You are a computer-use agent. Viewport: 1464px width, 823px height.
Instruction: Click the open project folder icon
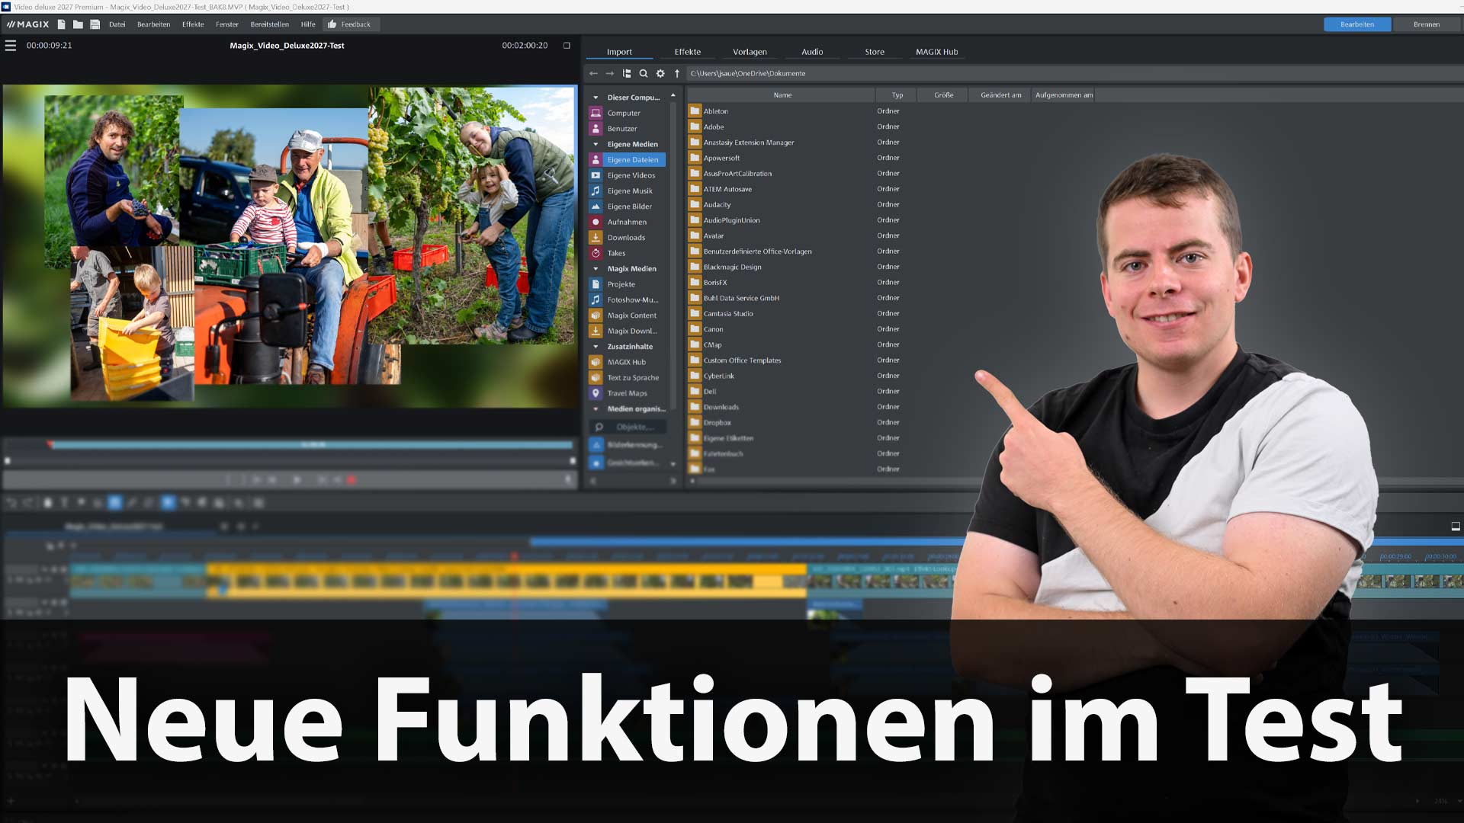coord(78,24)
